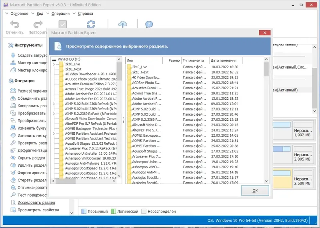The height and width of the screenshot is (228, 320).
Task: Select Acoustica Premium Edition tree folder
Action: [91, 84]
